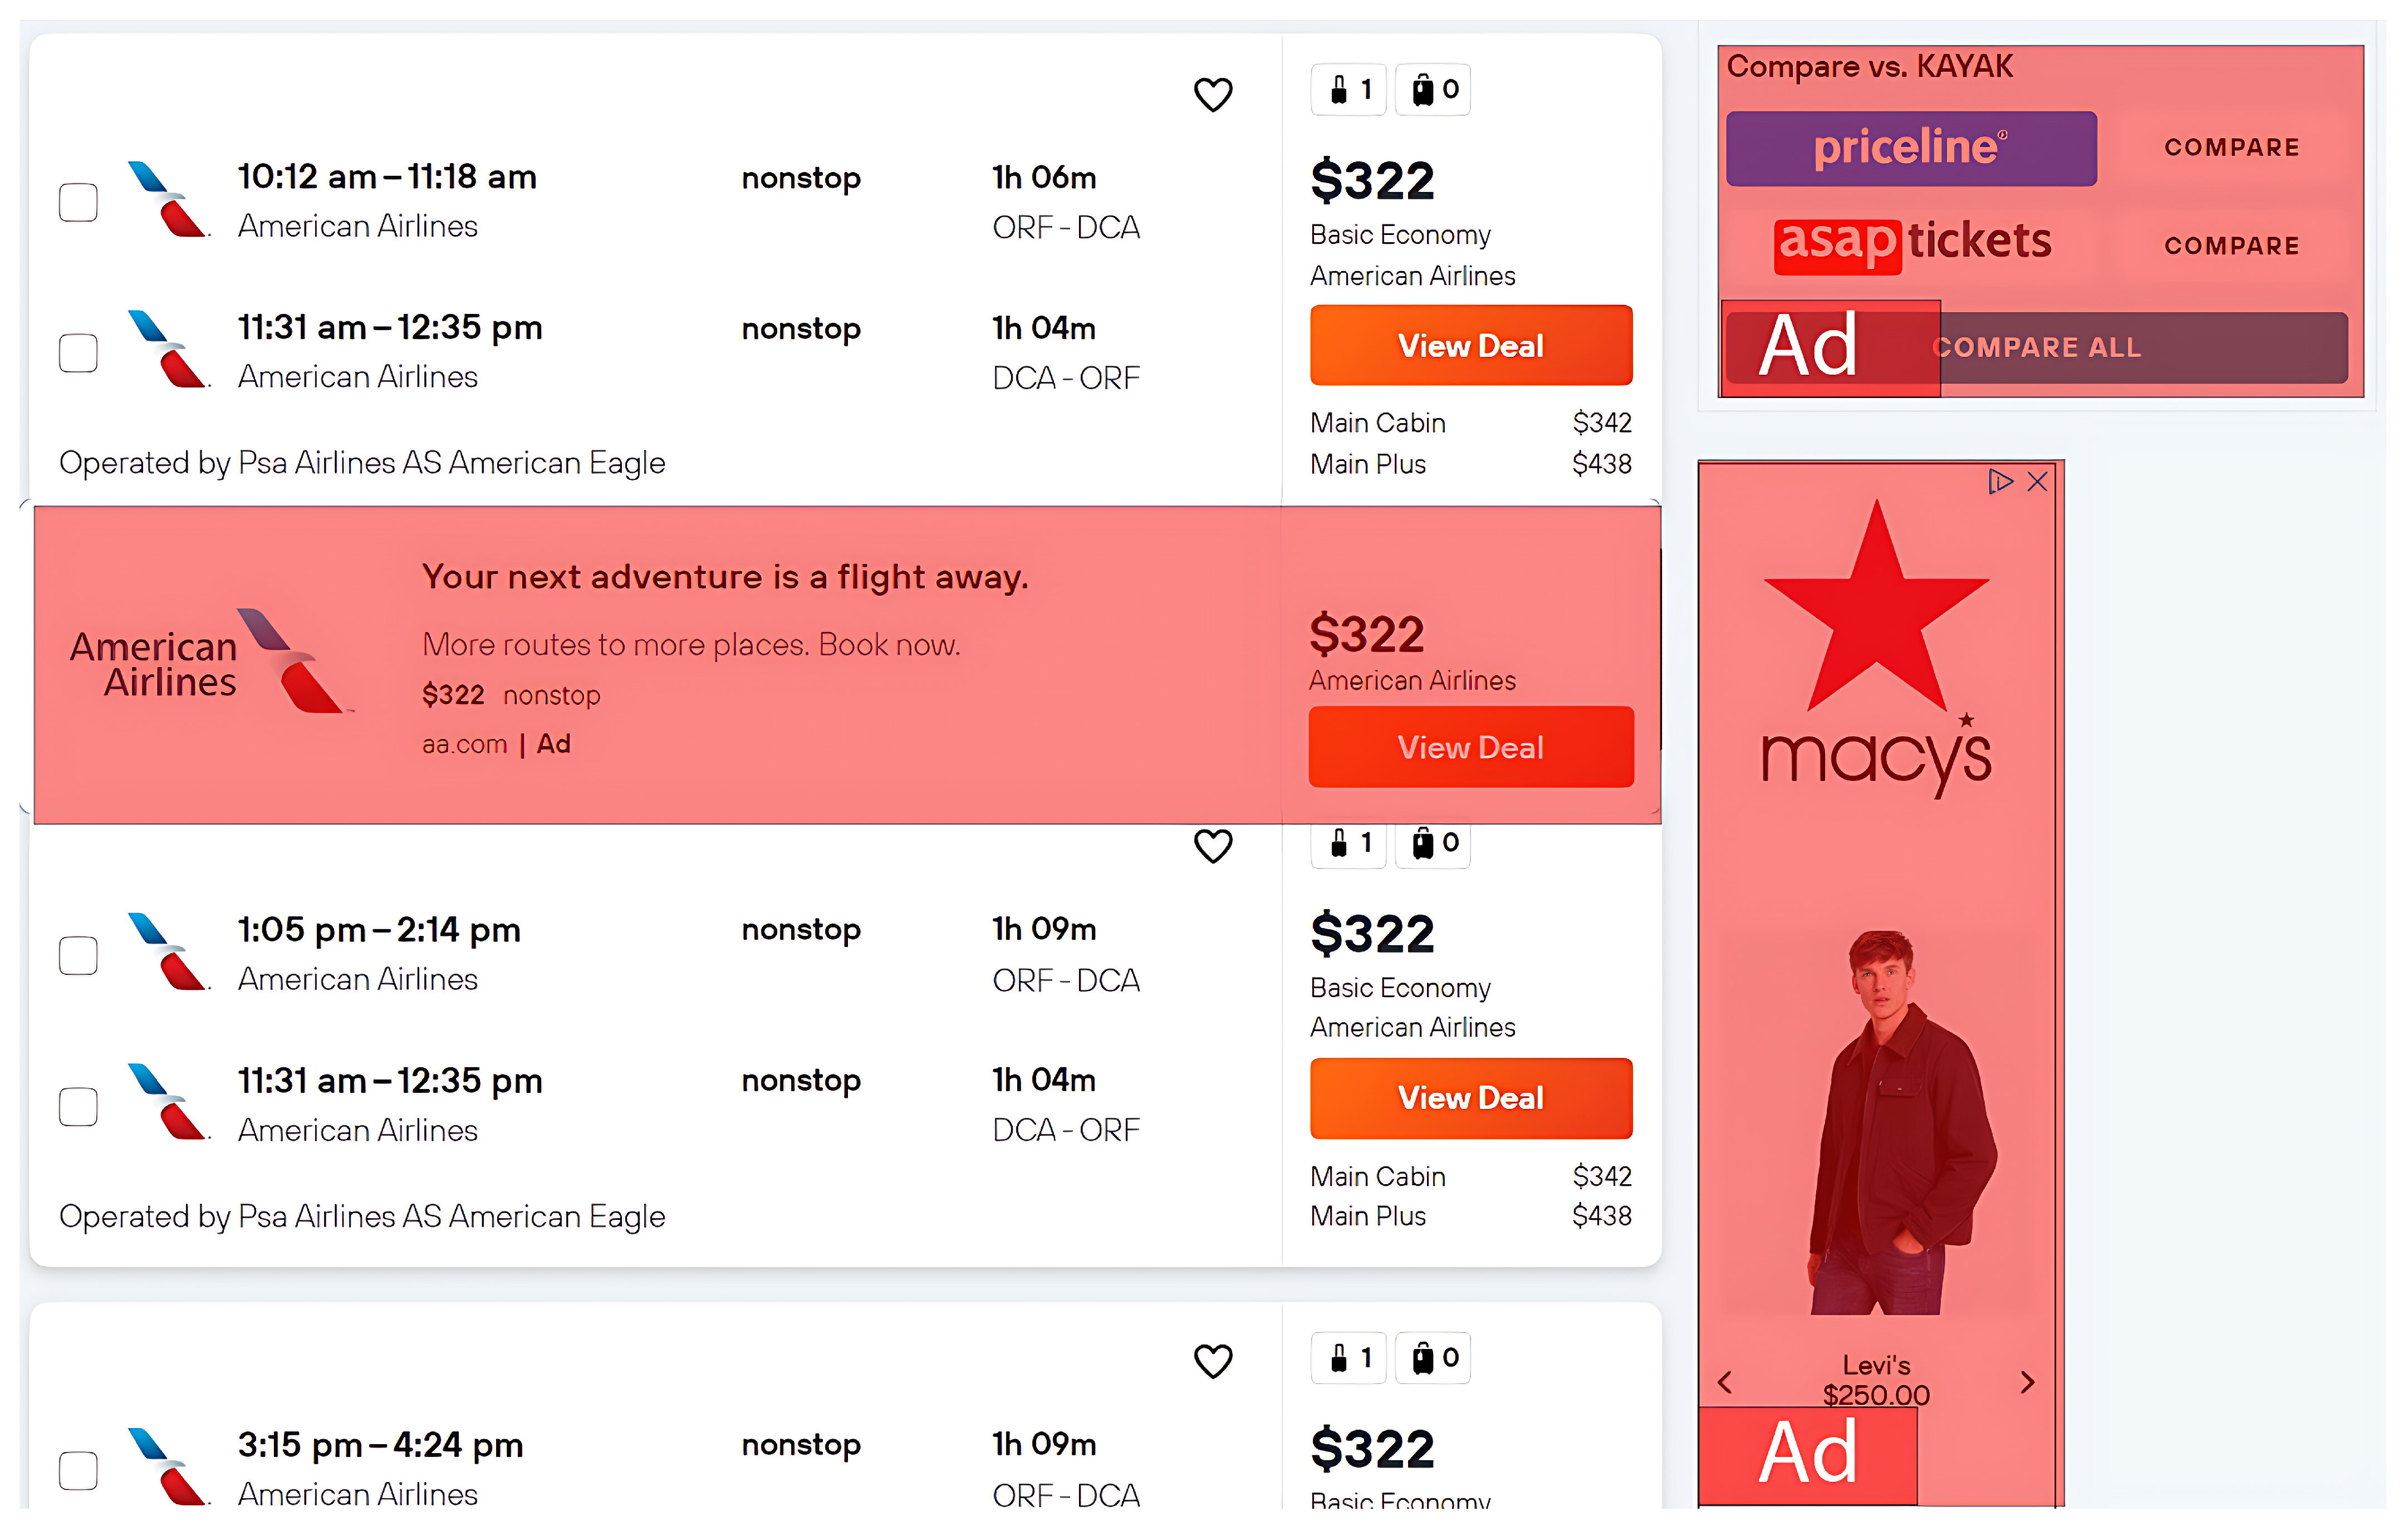Close the Macy's ad with X icon

(2037, 482)
